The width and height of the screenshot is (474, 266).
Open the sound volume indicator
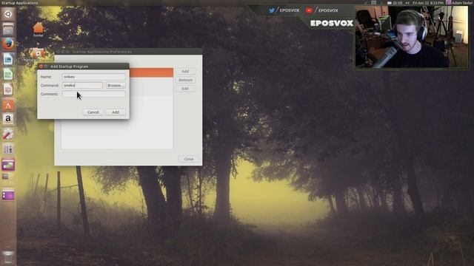pos(407,3)
